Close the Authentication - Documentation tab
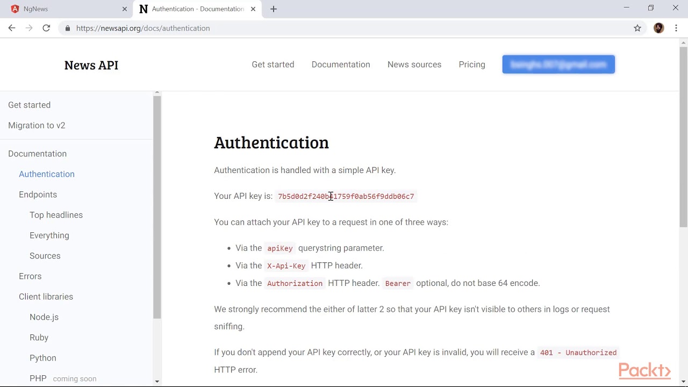 pyautogui.click(x=253, y=9)
